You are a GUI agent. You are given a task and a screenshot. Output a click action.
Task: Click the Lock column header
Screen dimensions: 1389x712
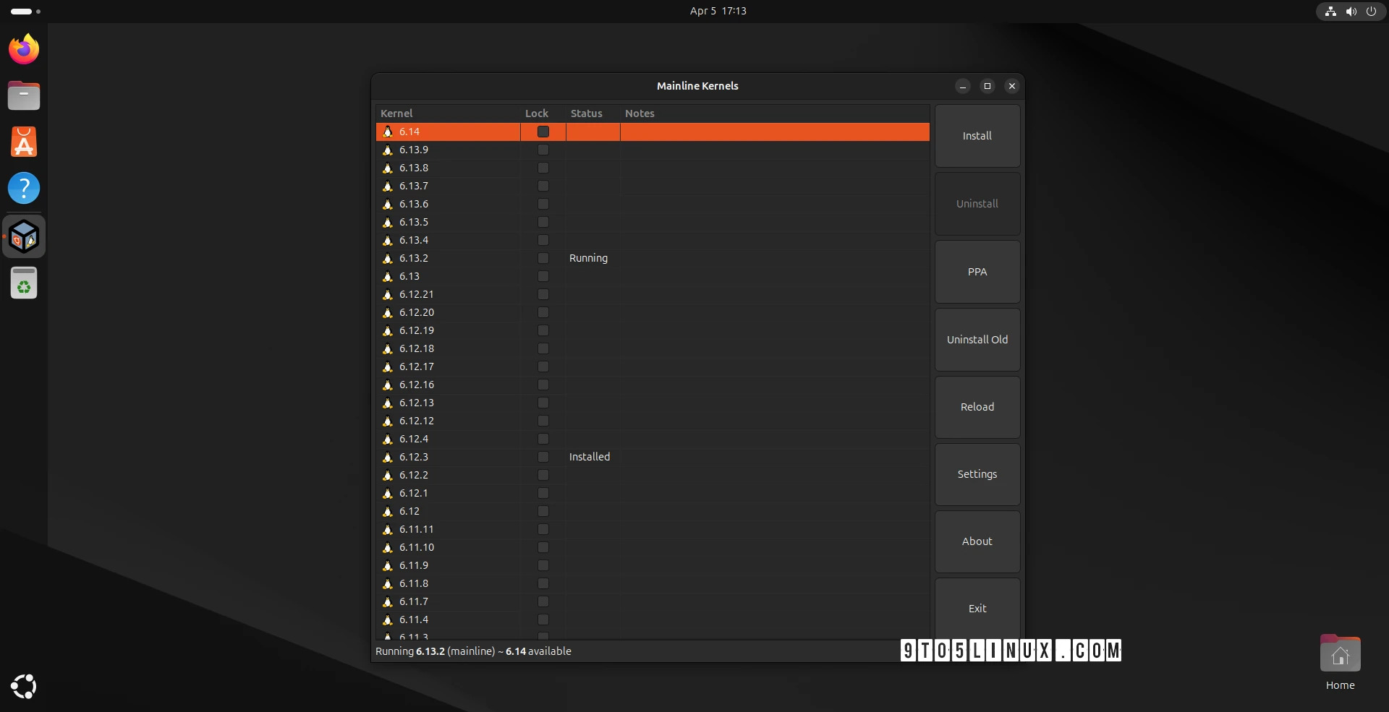pyautogui.click(x=543, y=113)
